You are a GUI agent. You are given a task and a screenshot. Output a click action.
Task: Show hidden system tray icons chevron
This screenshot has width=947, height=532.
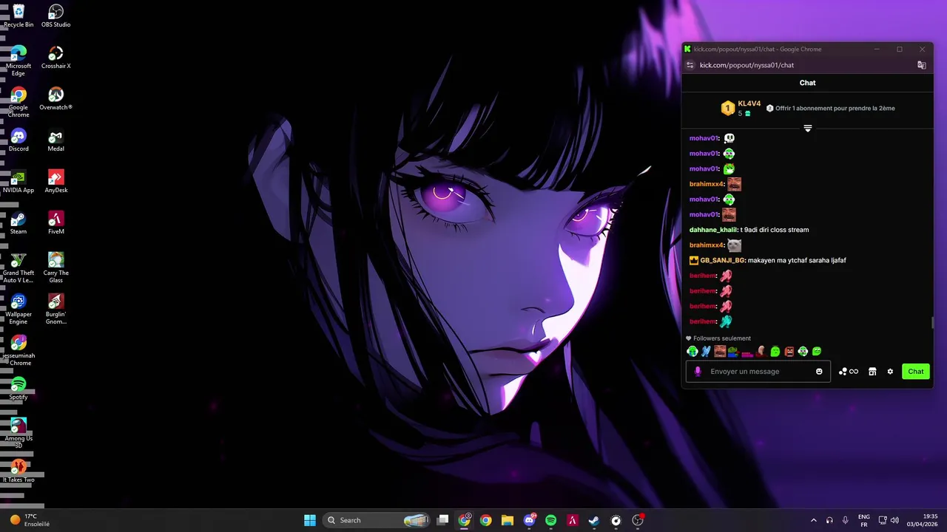click(814, 520)
